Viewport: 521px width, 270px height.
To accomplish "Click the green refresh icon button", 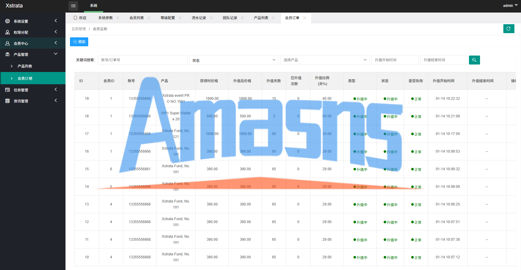I will tap(509, 29).
